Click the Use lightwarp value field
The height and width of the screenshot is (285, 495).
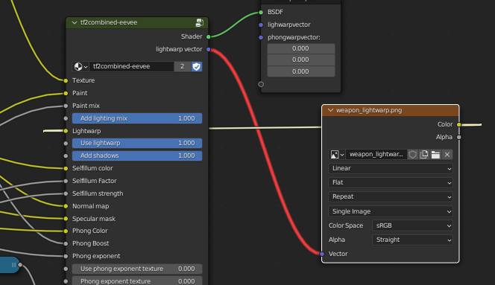[137, 143]
